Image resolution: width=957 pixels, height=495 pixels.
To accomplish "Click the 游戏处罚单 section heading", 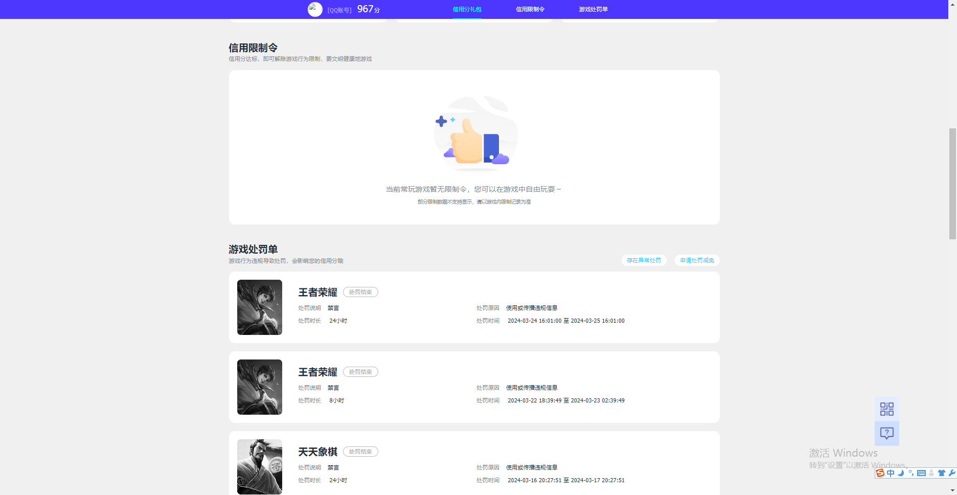I will [x=253, y=249].
